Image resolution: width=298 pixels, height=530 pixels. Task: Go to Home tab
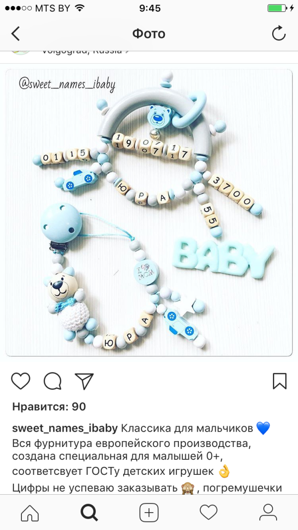coord(30,513)
